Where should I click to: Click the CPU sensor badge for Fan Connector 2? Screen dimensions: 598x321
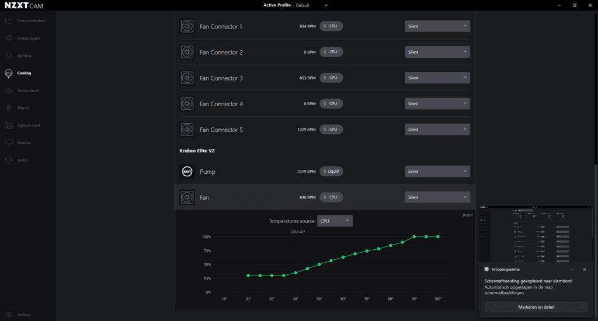(x=331, y=52)
